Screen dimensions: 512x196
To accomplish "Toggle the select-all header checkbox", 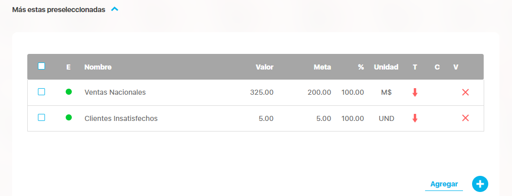I will tap(41, 66).
